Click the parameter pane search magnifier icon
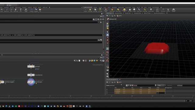This screenshot has height=110, width=195. point(98,20)
